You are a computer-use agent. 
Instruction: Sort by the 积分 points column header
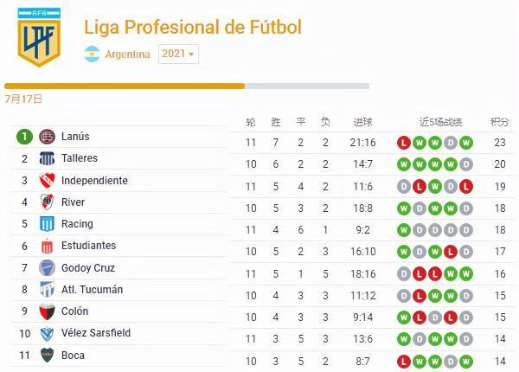pos(499,121)
